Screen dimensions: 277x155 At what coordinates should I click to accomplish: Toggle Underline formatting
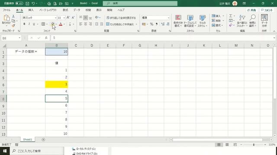point(34,24)
